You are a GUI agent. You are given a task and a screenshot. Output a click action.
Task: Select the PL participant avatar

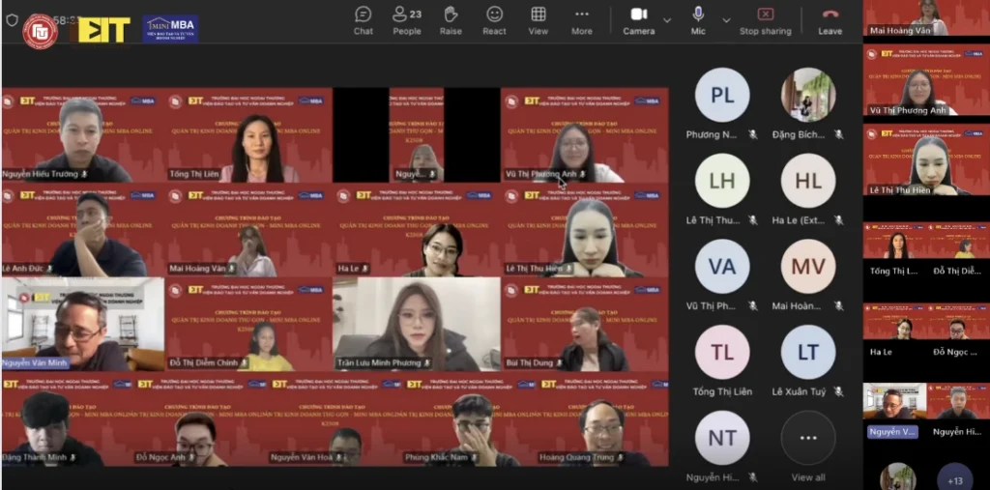click(x=722, y=95)
